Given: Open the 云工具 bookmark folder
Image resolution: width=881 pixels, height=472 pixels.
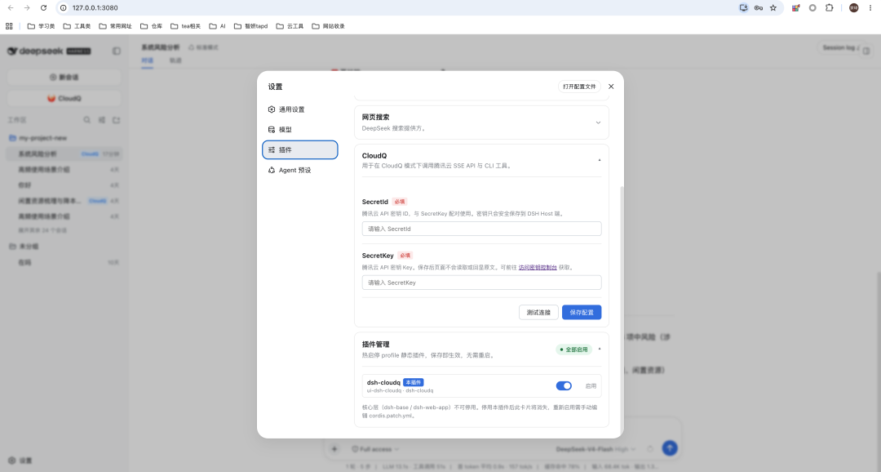Looking at the screenshot, I should [x=290, y=26].
